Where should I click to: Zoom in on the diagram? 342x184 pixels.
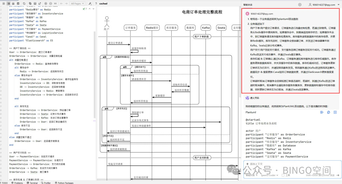(x=46, y=3)
